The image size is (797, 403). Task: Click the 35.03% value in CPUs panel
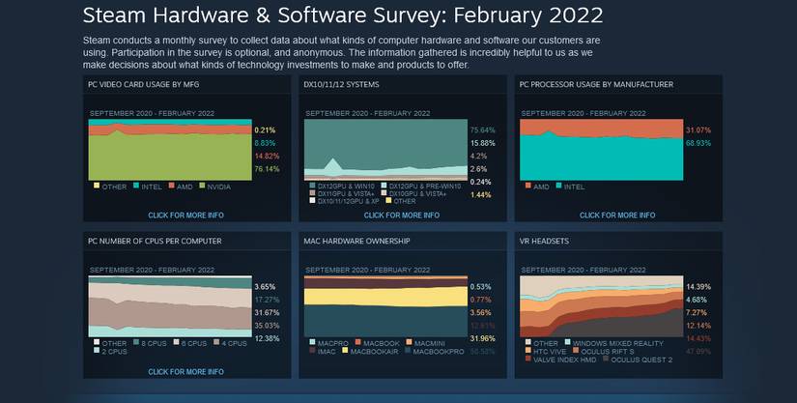[267, 326]
